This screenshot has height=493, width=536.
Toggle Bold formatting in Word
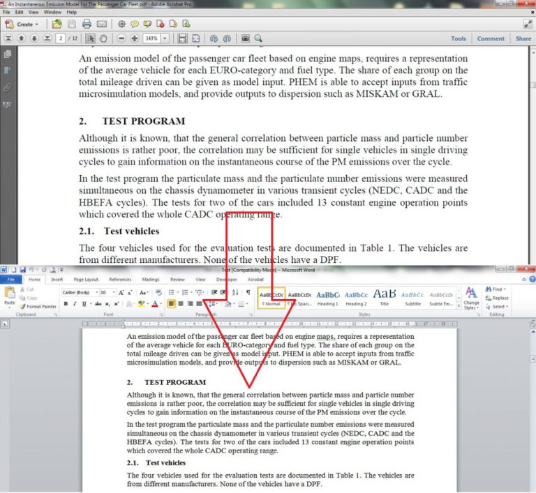pyautogui.click(x=66, y=304)
